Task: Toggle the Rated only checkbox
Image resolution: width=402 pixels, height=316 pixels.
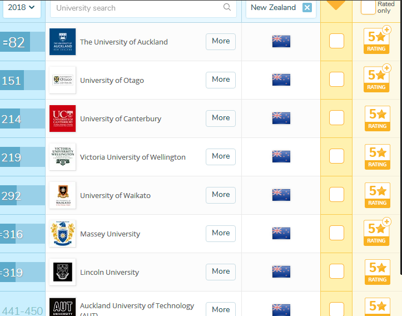Action: click(368, 7)
